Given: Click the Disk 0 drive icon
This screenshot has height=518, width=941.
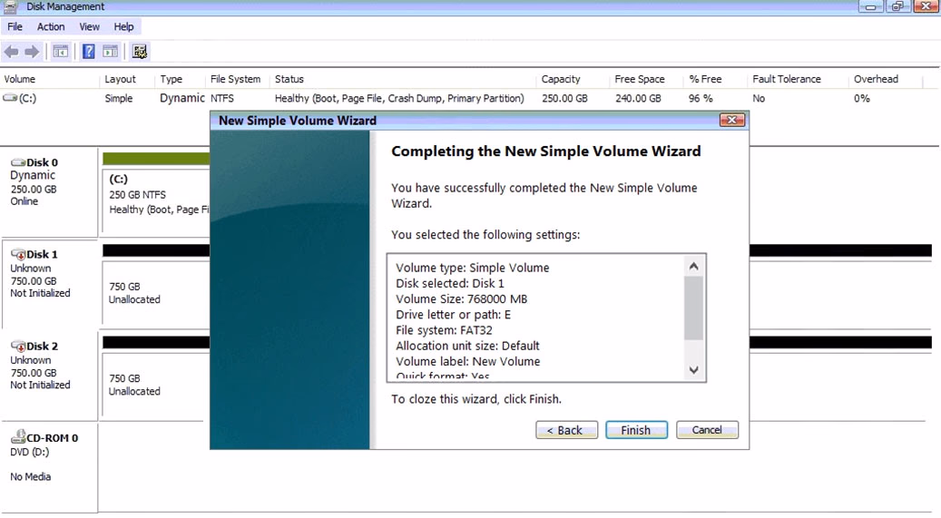Looking at the screenshot, I should (x=18, y=162).
